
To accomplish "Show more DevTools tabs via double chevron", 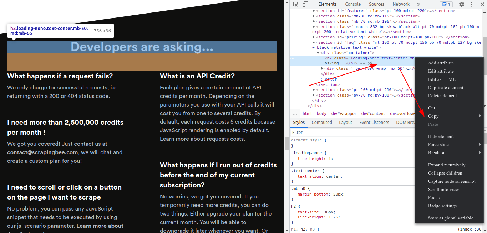I will pyautogui.click(x=418, y=4).
